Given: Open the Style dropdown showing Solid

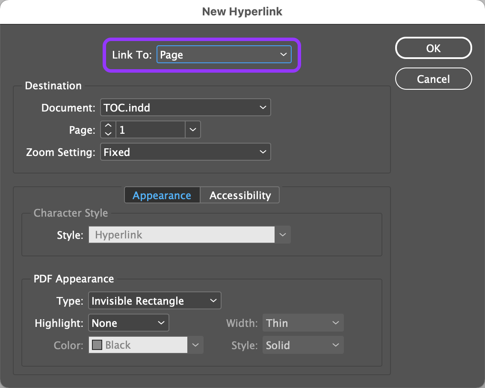Looking at the screenshot, I should tap(303, 345).
